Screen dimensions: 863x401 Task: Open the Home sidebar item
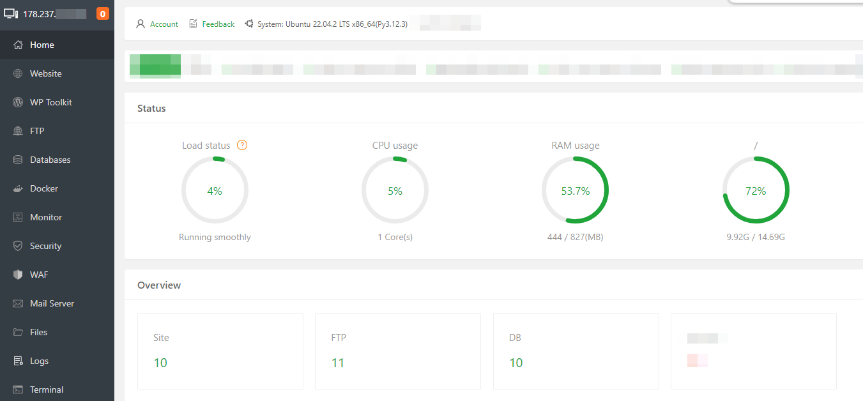coord(57,45)
